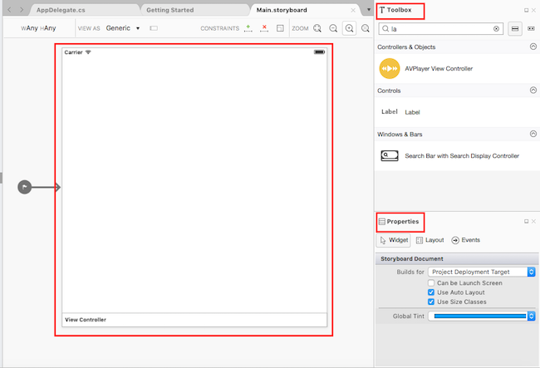Open the Widget properties tab

point(393,240)
